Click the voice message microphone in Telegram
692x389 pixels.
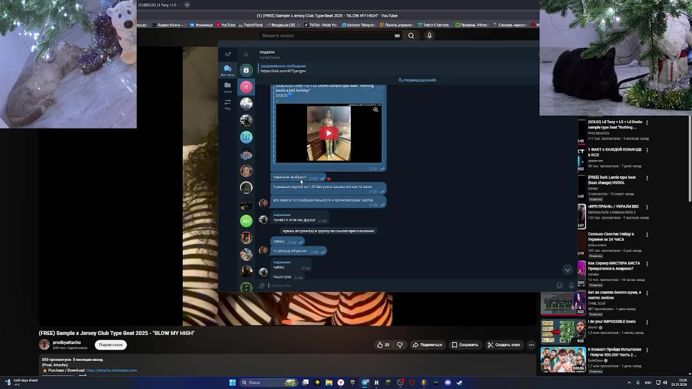pos(571,285)
